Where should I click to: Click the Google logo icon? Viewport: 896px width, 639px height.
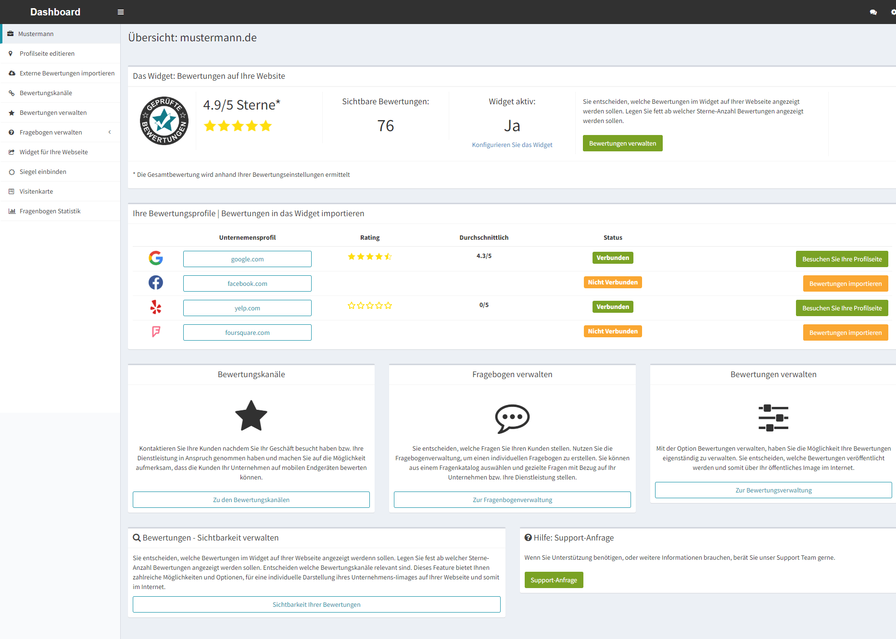coord(155,258)
